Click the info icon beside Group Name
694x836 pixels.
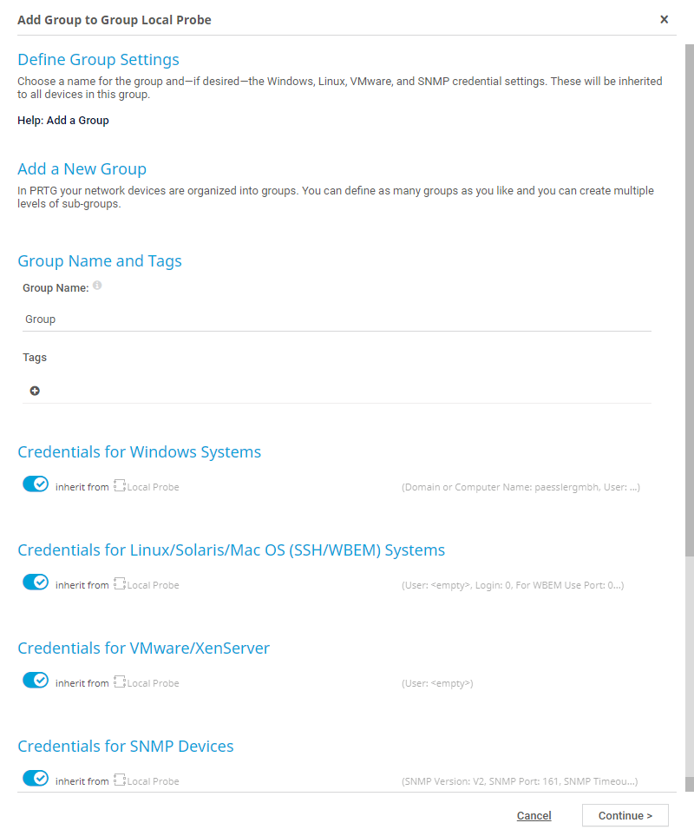point(97,286)
